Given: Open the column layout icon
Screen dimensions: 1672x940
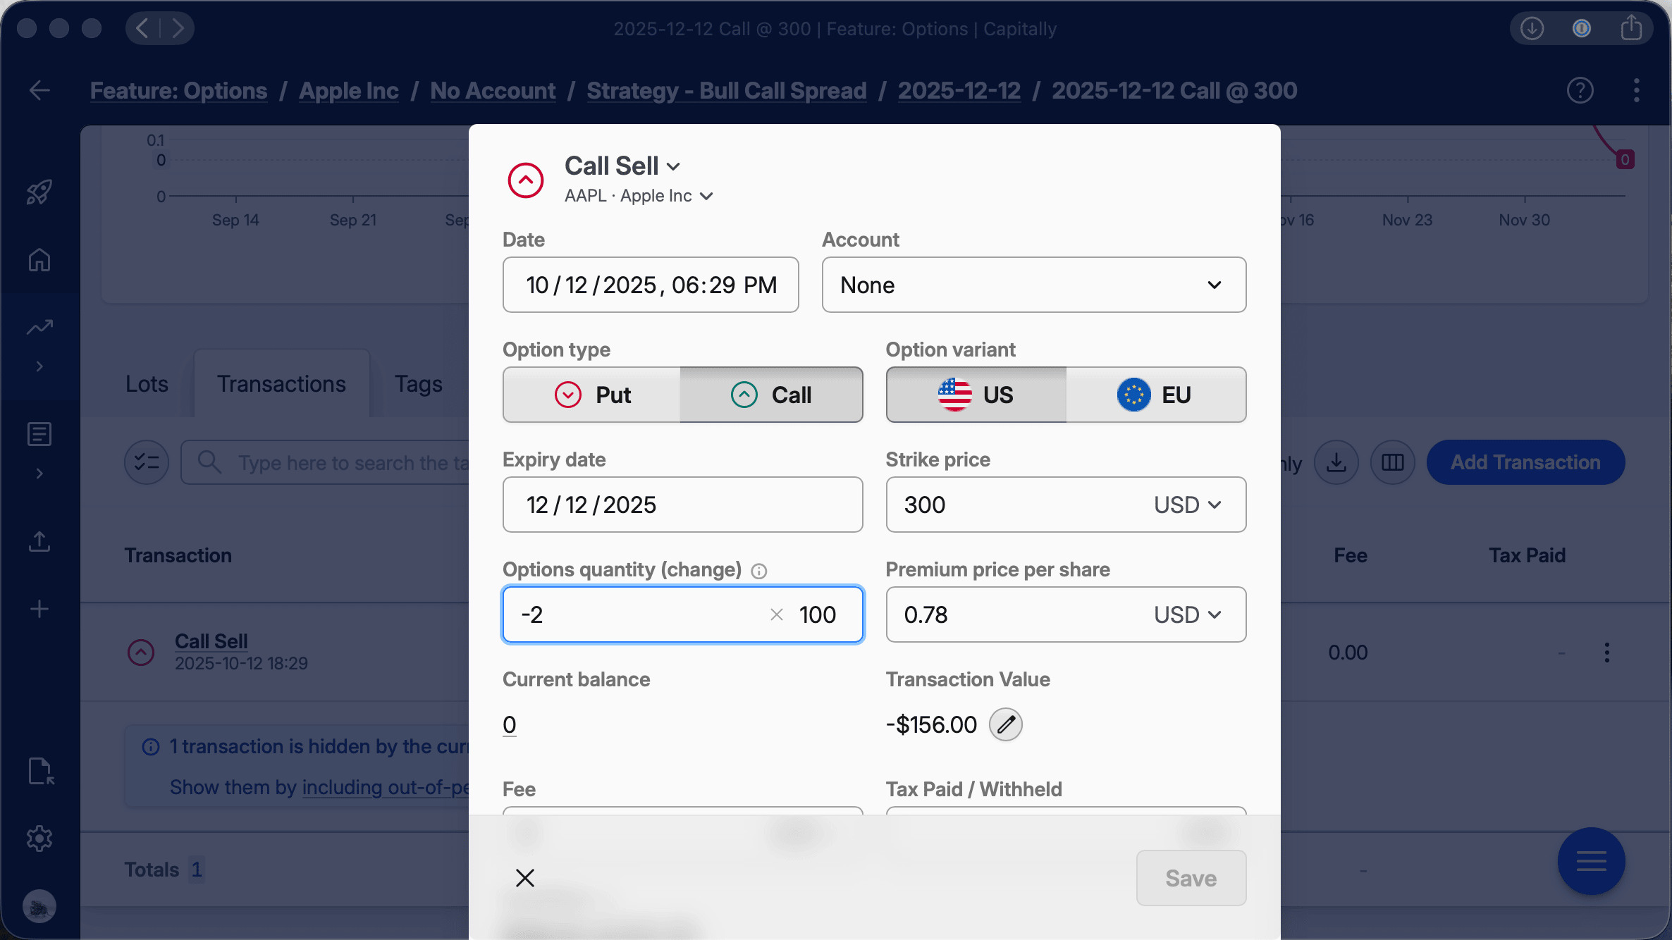Looking at the screenshot, I should point(1392,462).
